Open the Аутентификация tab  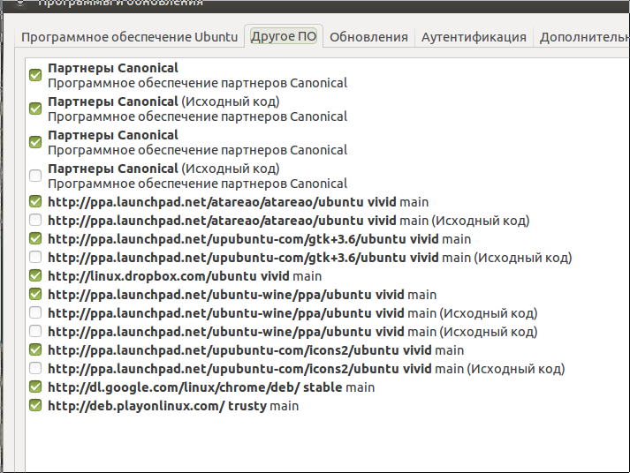coord(474,37)
